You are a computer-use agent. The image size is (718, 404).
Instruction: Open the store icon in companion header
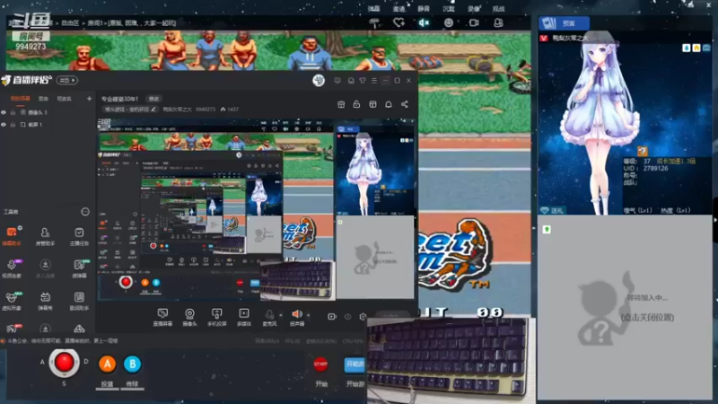point(341,104)
